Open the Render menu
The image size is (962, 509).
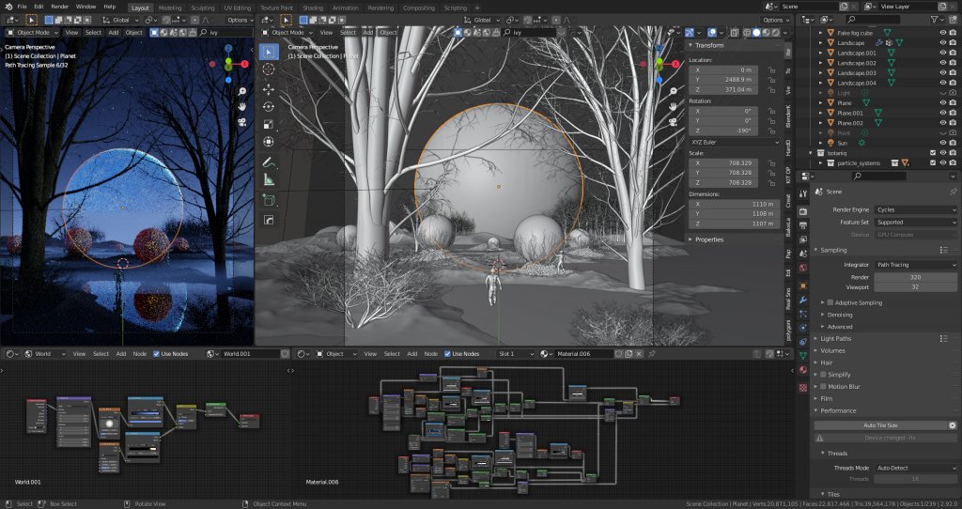[59, 7]
